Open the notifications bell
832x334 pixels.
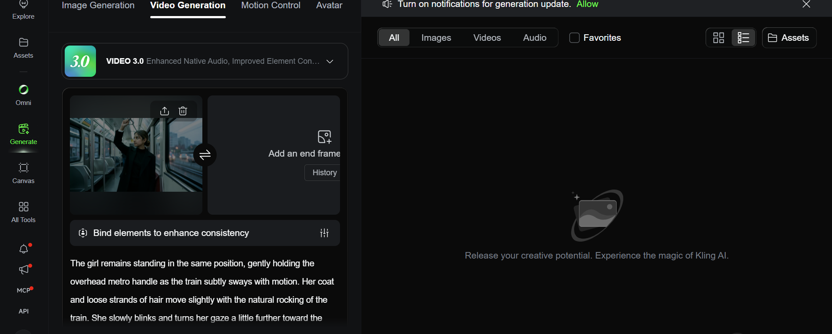24,249
